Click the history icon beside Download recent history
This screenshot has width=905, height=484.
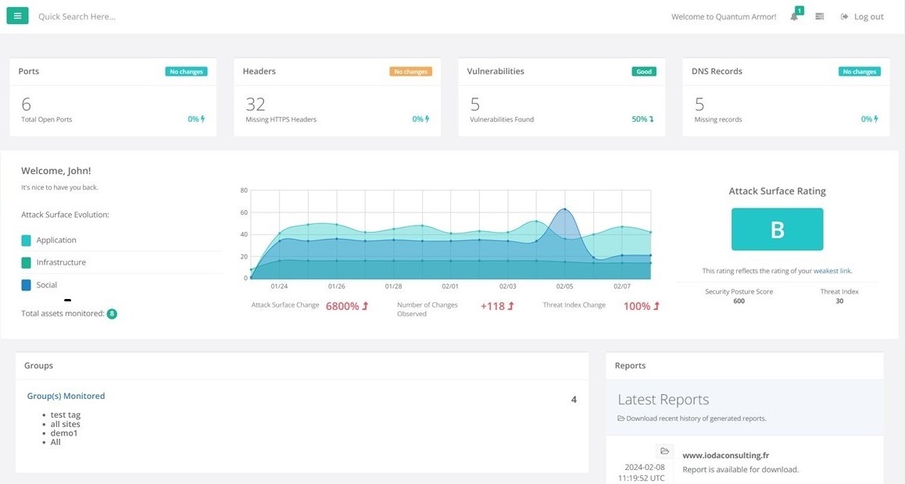620,418
